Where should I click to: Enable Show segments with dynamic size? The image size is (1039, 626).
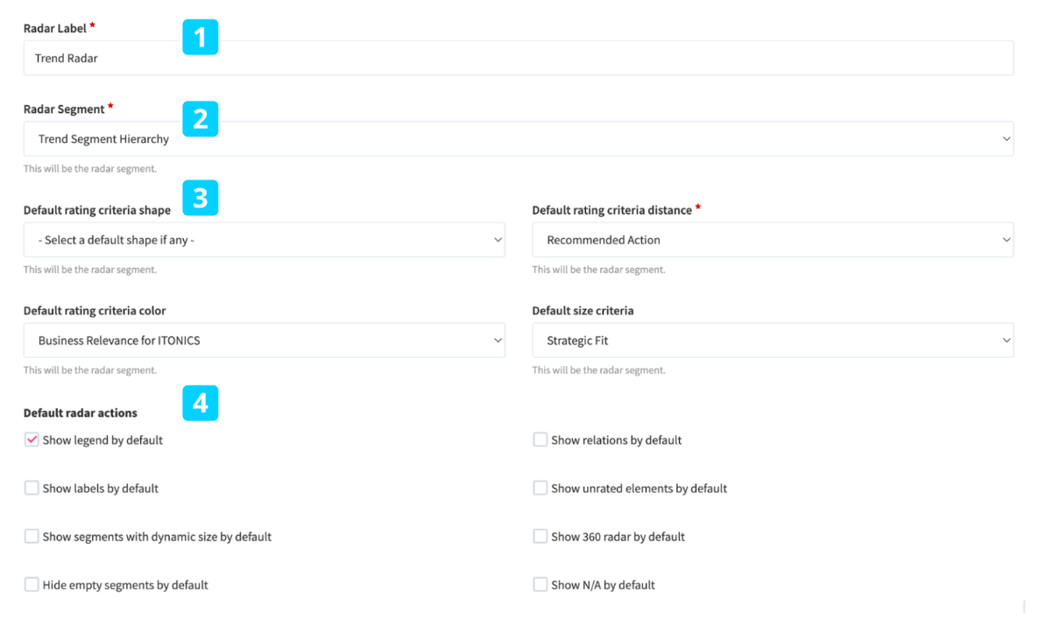tap(32, 536)
